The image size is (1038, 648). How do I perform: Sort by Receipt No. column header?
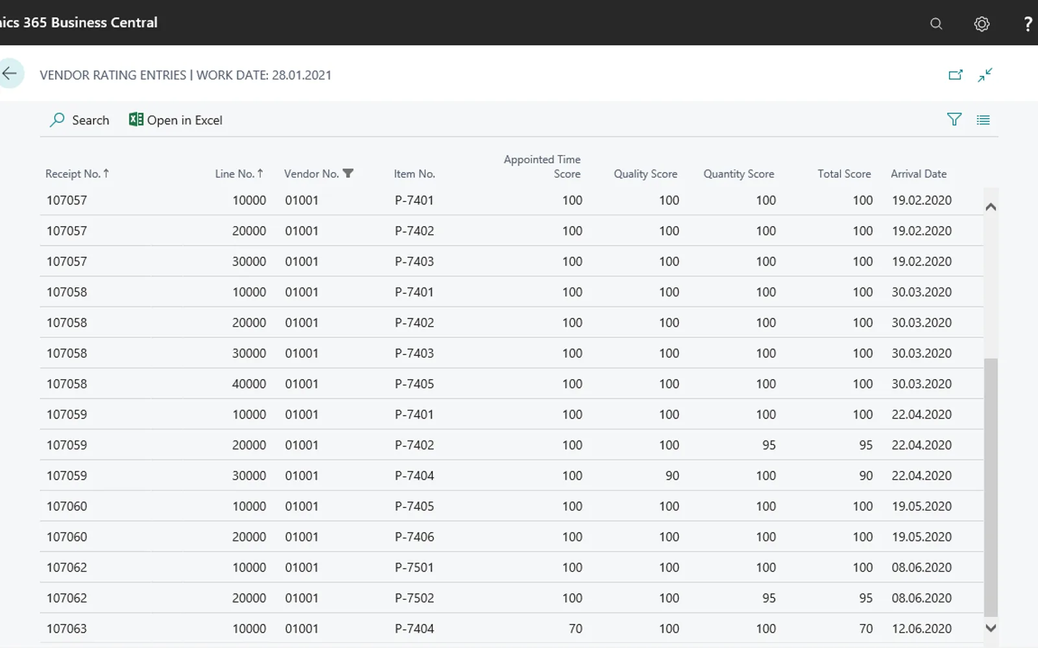tap(77, 174)
